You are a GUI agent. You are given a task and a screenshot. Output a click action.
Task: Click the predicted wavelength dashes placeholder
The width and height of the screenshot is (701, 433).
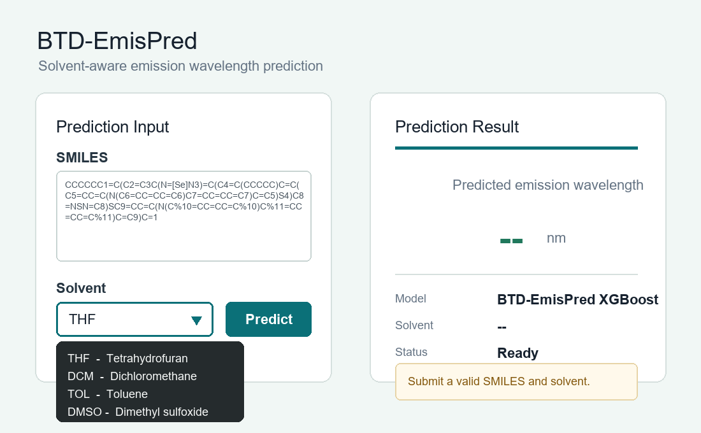pos(511,241)
